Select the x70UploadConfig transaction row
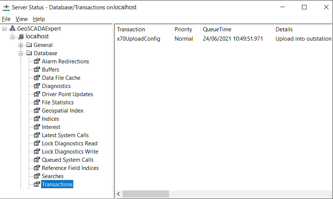Viewport: 333px width, 199px height. 139,39
